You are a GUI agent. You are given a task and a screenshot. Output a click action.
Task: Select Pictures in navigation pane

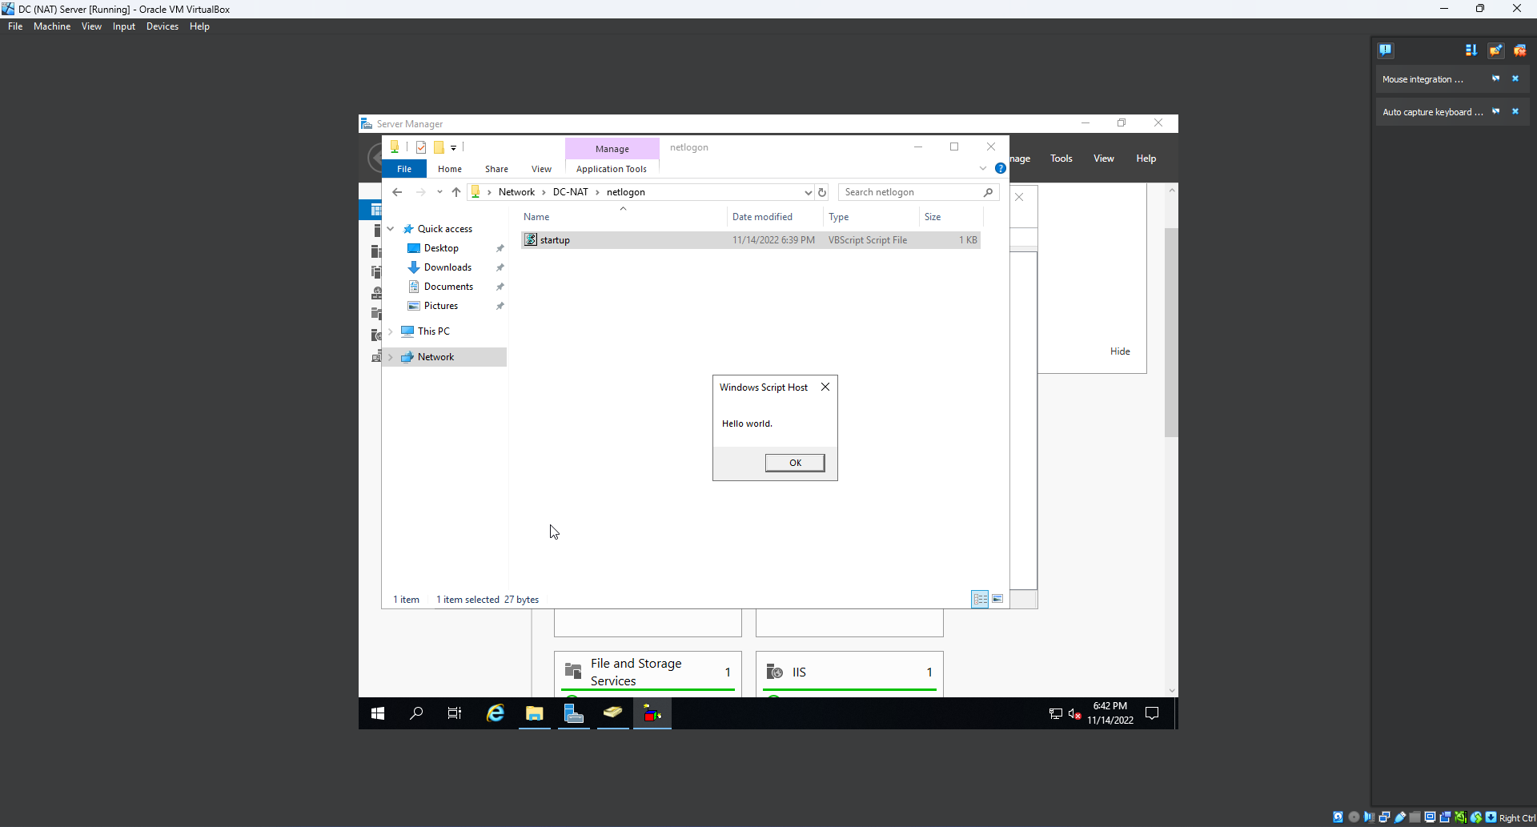pos(441,306)
